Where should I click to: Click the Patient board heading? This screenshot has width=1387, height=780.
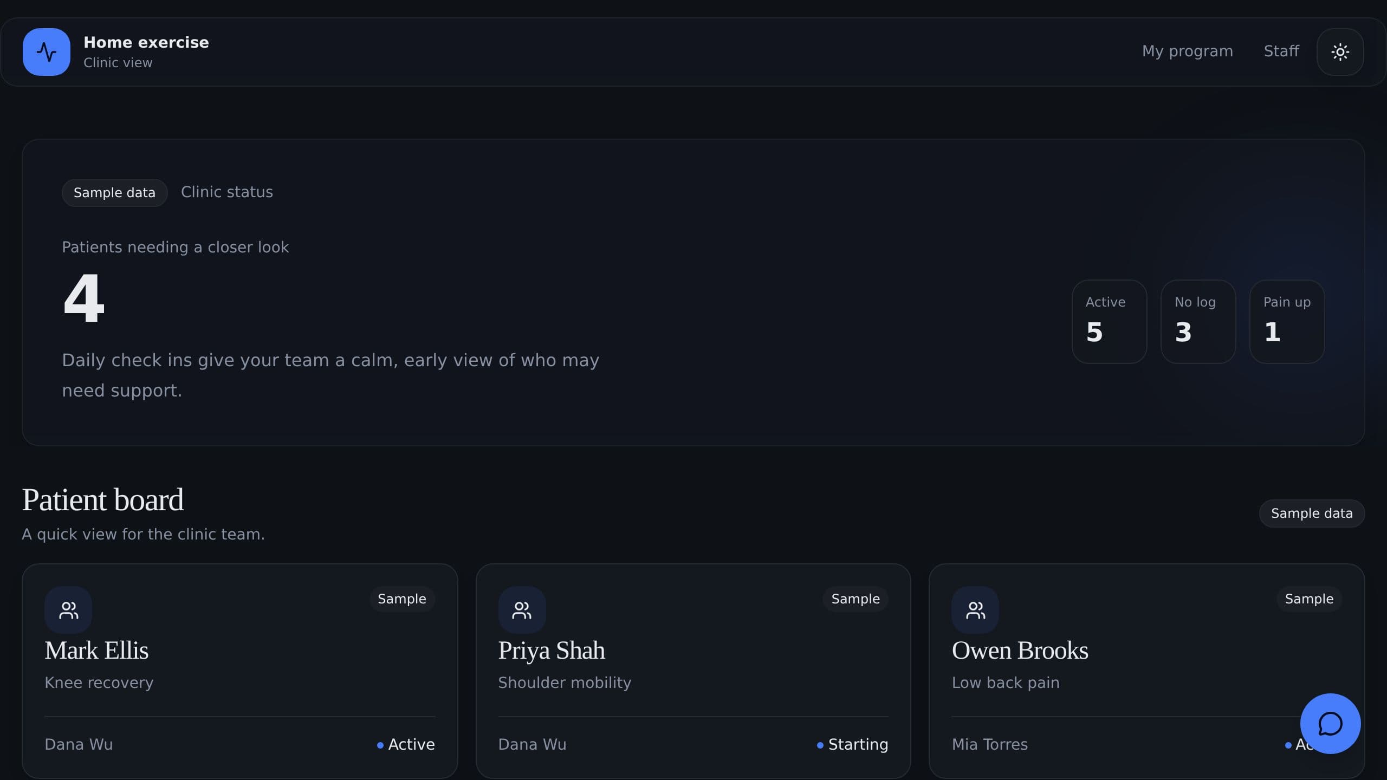coord(103,499)
